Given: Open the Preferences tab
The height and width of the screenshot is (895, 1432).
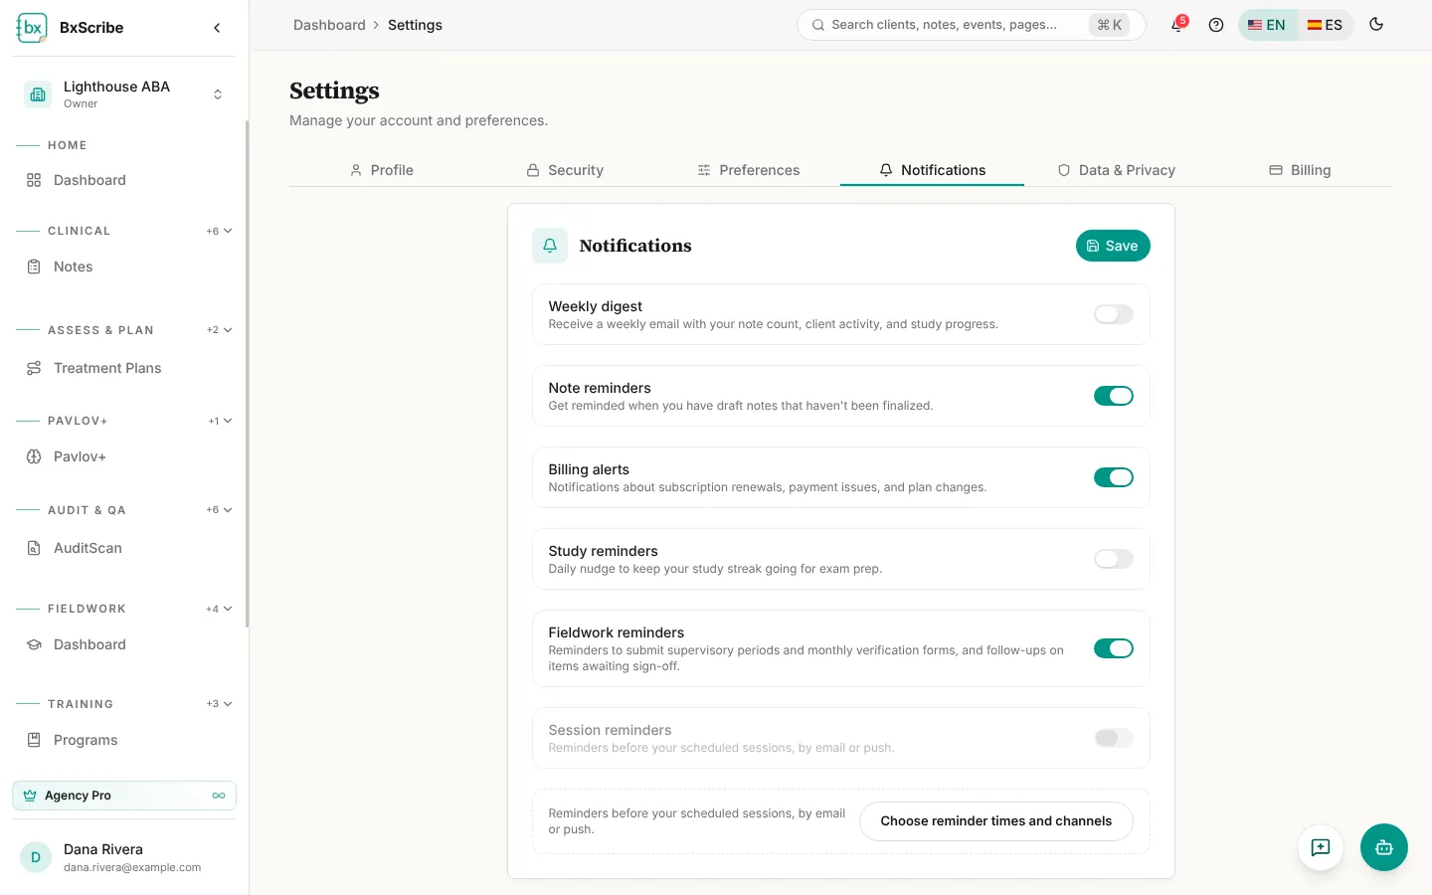Looking at the screenshot, I should tap(749, 170).
